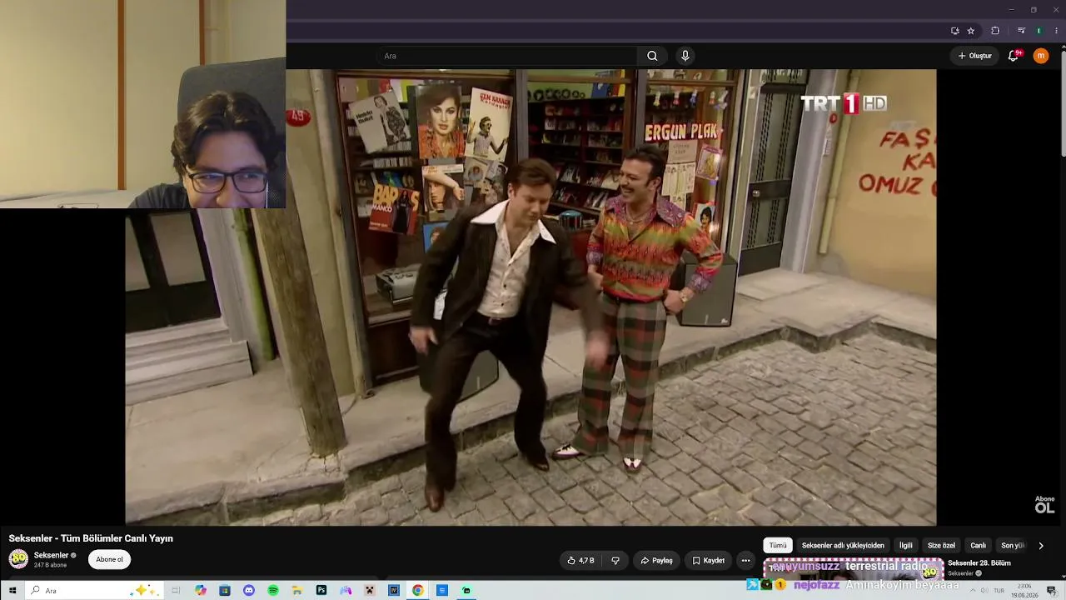
Task: Open the dark blue app icon beside Chrome
Action: pyautogui.click(x=394, y=591)
